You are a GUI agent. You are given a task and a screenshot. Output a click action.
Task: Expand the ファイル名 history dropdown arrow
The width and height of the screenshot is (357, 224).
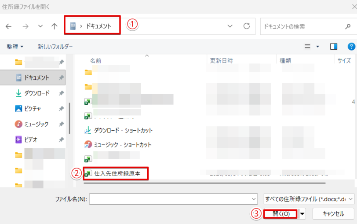coord(254,199)
